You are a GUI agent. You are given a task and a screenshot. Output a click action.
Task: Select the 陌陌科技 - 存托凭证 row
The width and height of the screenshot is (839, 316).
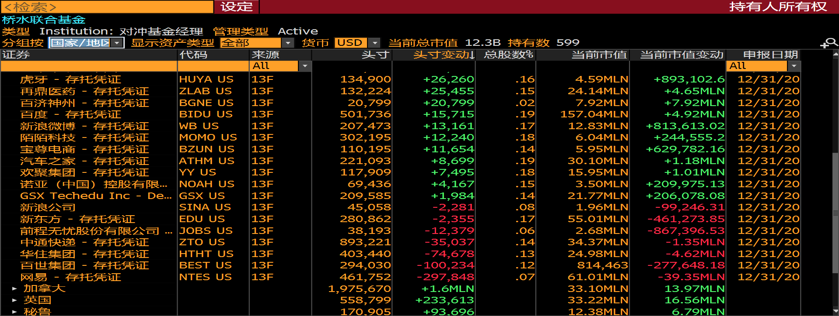(x=401, y=137)
